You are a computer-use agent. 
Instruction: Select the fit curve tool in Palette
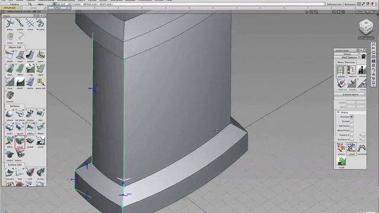[x=40, y=24]
